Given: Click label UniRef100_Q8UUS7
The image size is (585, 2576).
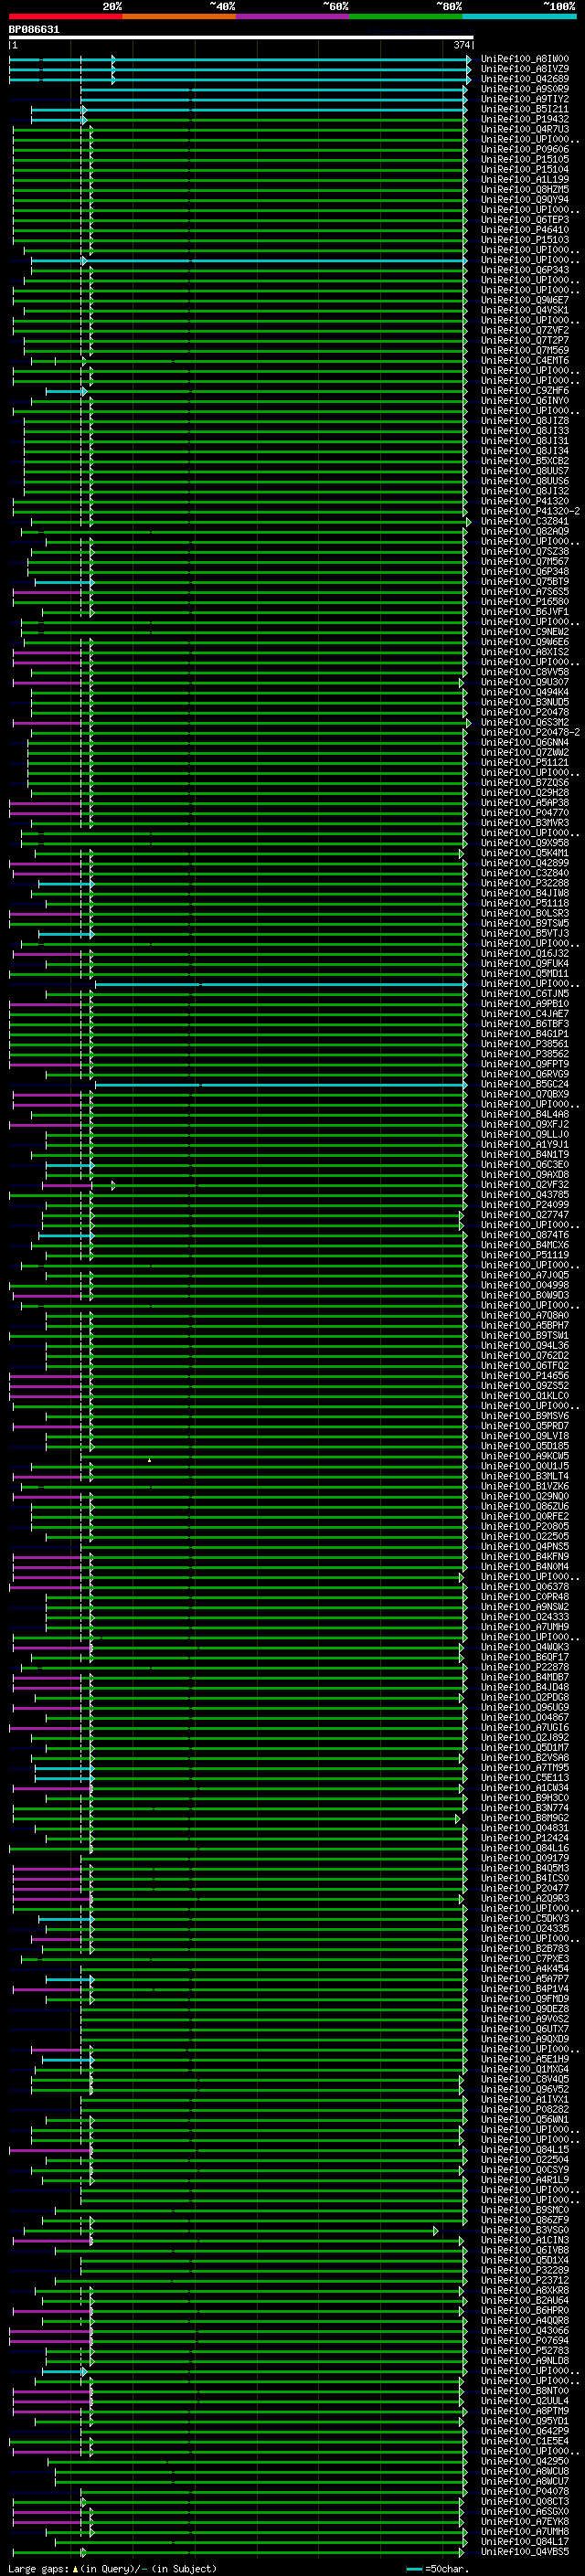Looking at the screenshot, I should 525,471.
